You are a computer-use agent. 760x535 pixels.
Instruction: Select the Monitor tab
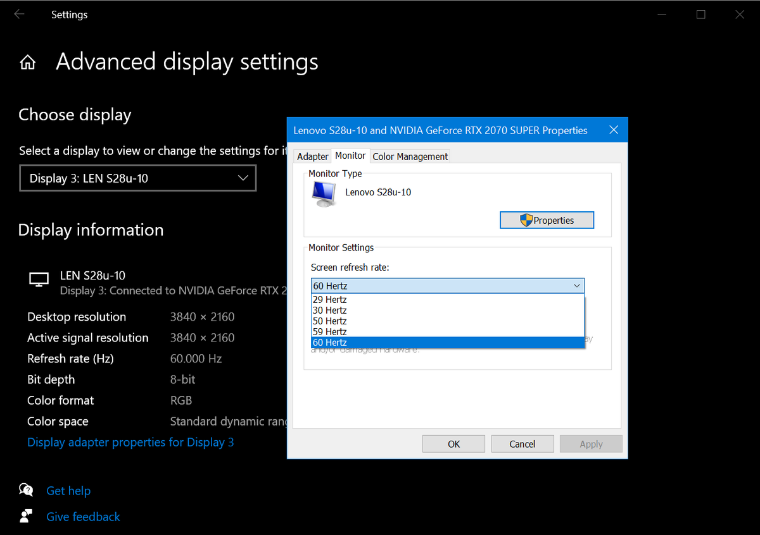[x=350, y=155]
